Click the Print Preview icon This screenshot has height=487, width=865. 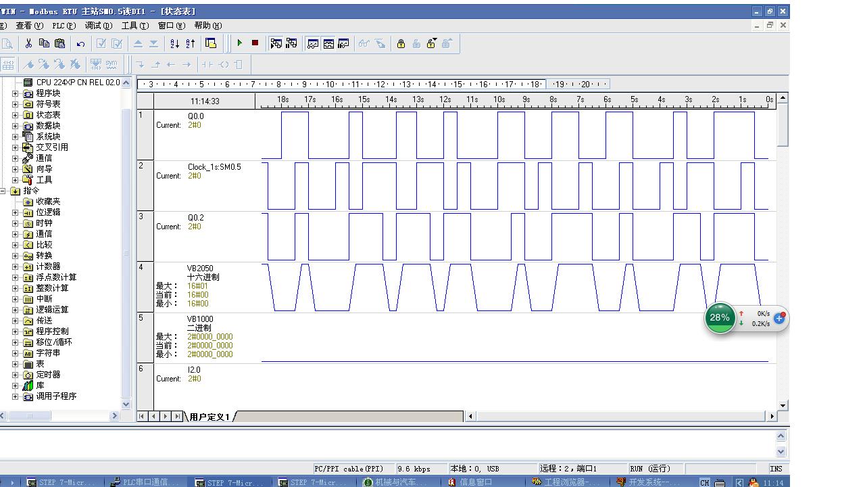[7, 43]
